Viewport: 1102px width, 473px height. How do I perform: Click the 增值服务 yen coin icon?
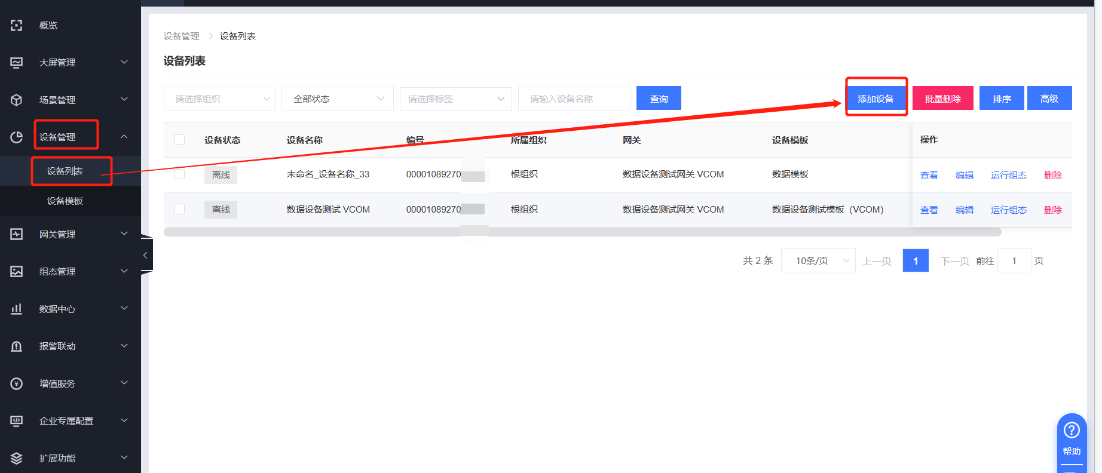click(x=17, y=383)
